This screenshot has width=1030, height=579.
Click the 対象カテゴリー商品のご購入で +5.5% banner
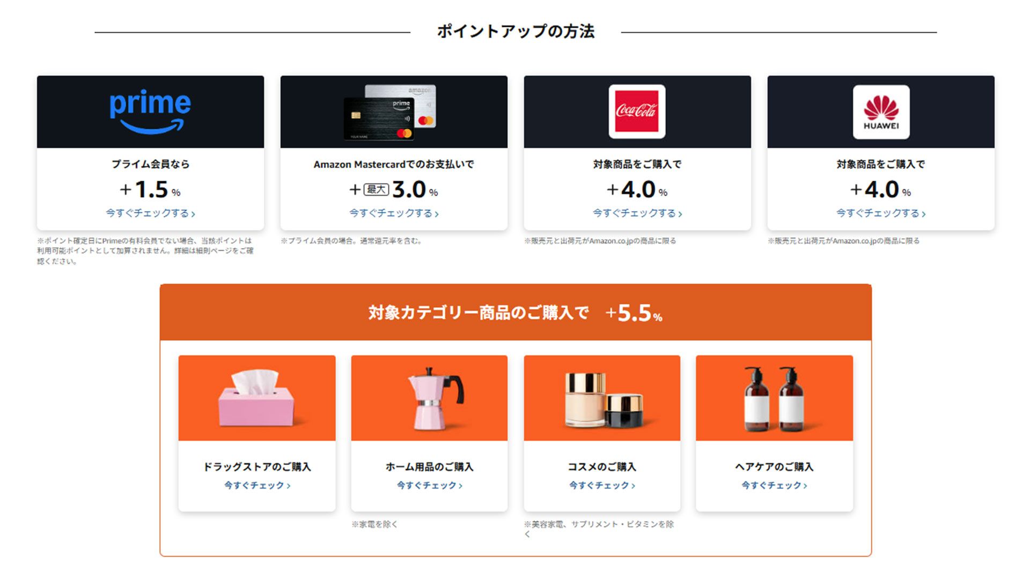pos(516,313)
